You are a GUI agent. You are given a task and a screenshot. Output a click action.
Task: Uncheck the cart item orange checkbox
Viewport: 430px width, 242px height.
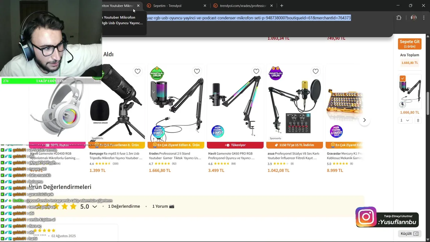402,78
